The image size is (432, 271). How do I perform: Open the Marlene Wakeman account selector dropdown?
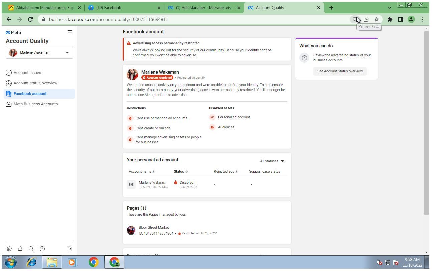click(x=39, y=53)
